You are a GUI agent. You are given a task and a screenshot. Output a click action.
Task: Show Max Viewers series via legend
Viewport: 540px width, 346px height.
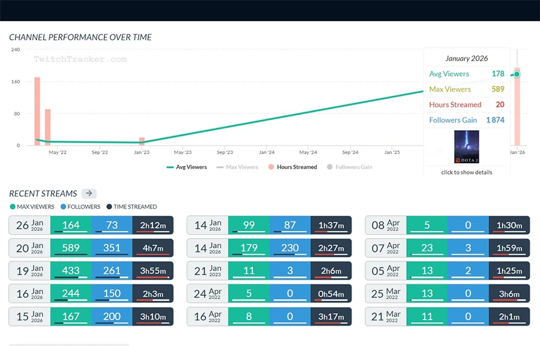click(x=238, y=167)
